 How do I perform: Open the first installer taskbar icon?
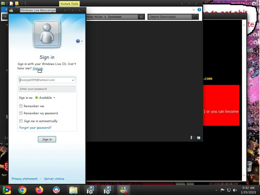coord(90,190)
